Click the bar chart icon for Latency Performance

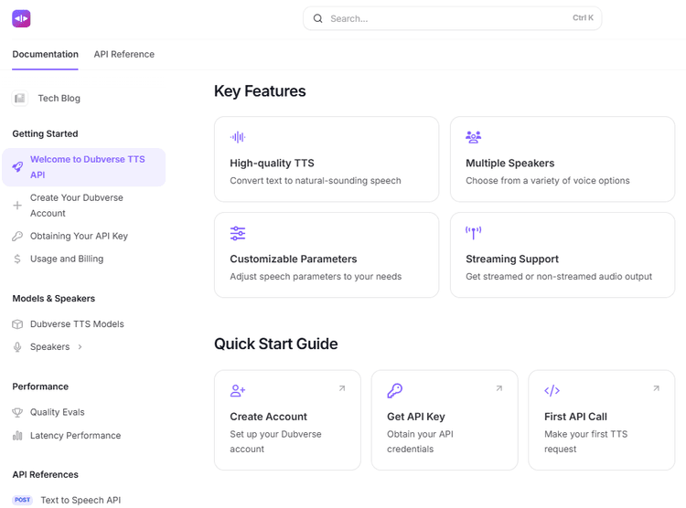[17, 436]
